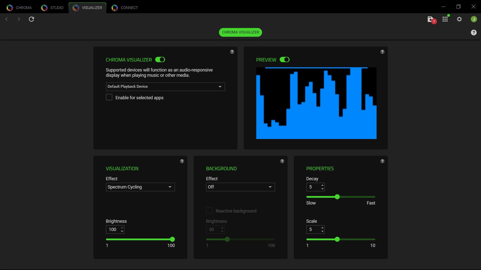Restore down the application window
481x270 pixels.
tap(458, 7)
